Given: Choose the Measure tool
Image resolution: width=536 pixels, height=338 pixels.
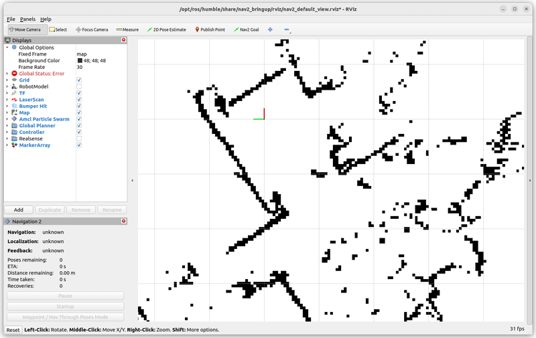Looking at the screenshot, I should [x=127, y=29].
